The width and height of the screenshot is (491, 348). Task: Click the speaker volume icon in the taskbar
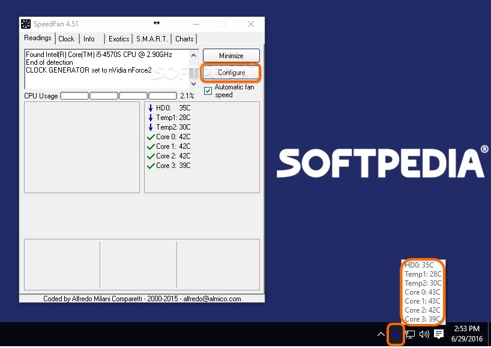pyautogui.click(x=424, y=334)
